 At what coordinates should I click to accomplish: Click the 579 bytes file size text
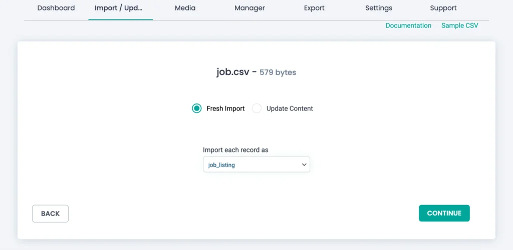[278, 72]
